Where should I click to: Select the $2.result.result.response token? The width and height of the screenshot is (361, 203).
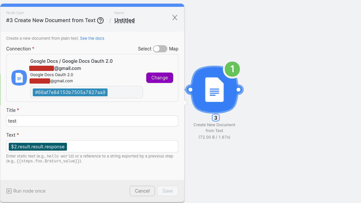[x=38, y=147]
